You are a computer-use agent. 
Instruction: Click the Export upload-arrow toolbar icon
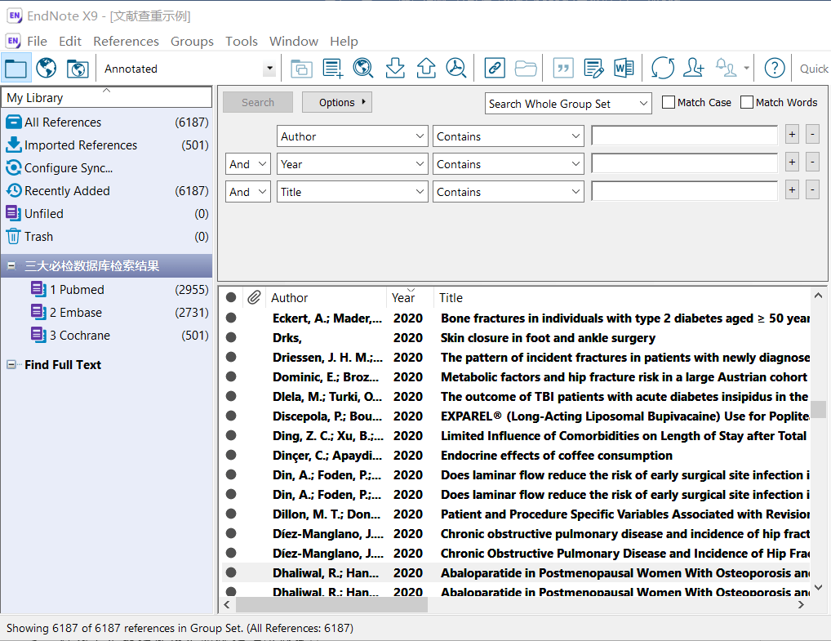(x=426, y=69)
